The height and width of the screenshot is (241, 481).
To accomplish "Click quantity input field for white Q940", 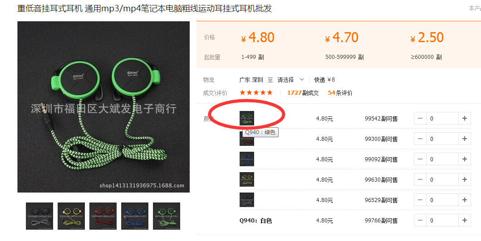I will tap(442, 220).
